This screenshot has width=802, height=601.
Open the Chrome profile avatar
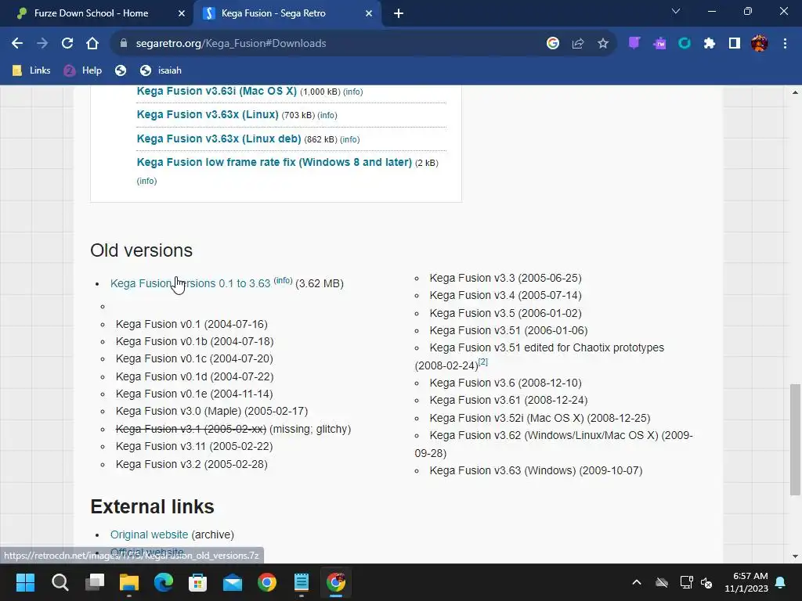click(760, 44)
